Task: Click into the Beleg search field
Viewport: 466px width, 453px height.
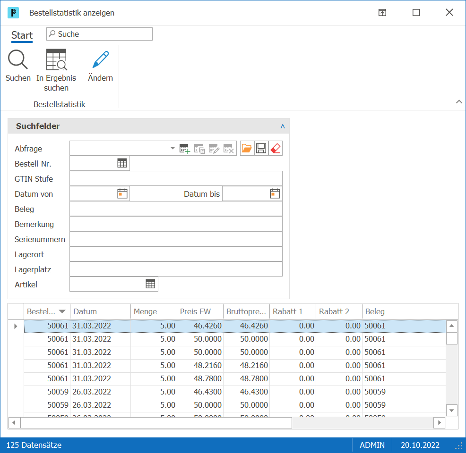Action: [x=176, y=209]
